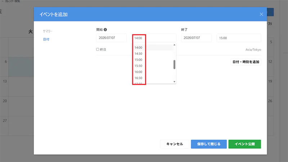The image size is (288, 162).
Task: Choose 15:30 from the dropdown list
Action: coord(153,66)
